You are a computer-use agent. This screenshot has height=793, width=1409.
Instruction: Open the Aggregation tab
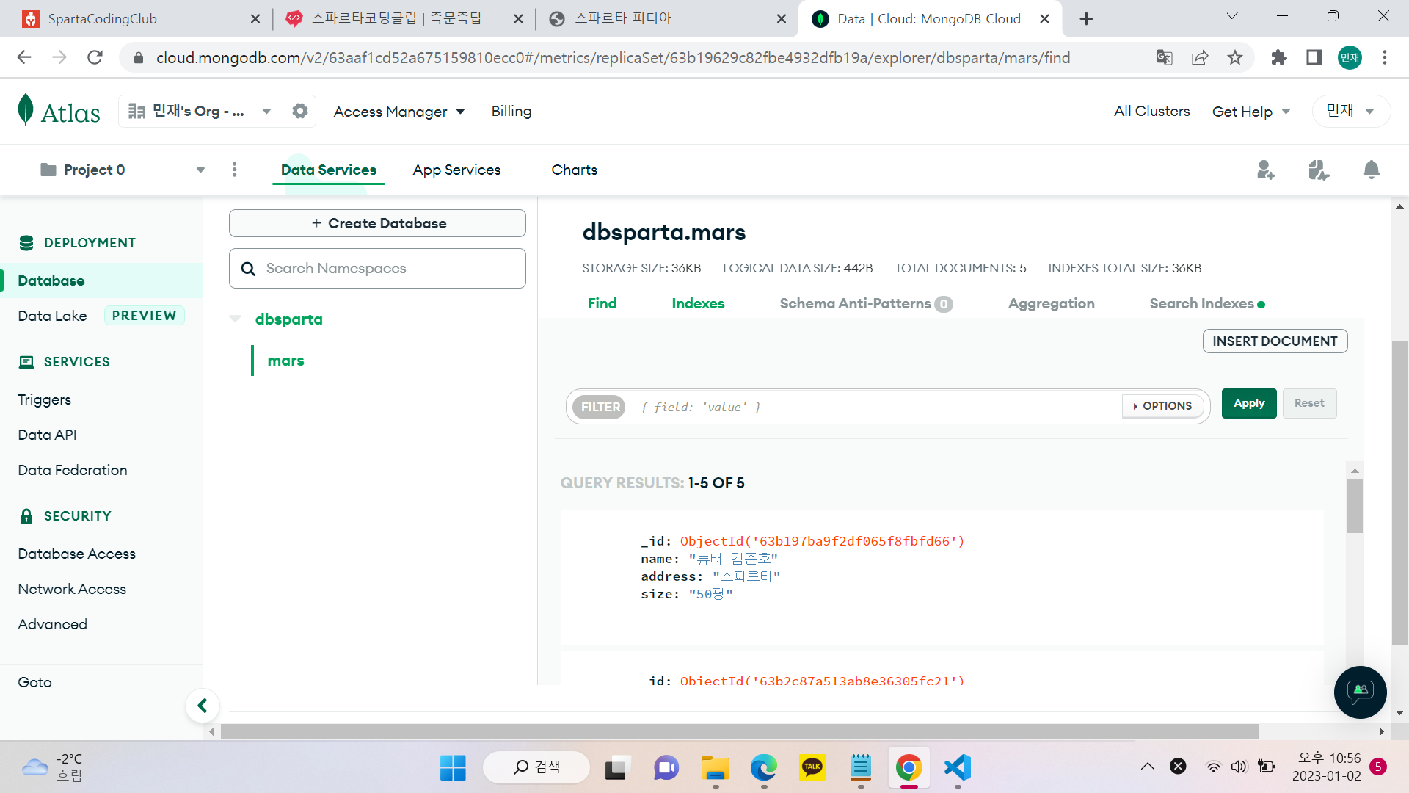[1051, 303]
